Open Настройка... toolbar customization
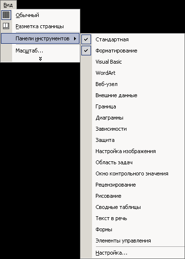Screen dimensions: 185x259 tap(133, 253)
